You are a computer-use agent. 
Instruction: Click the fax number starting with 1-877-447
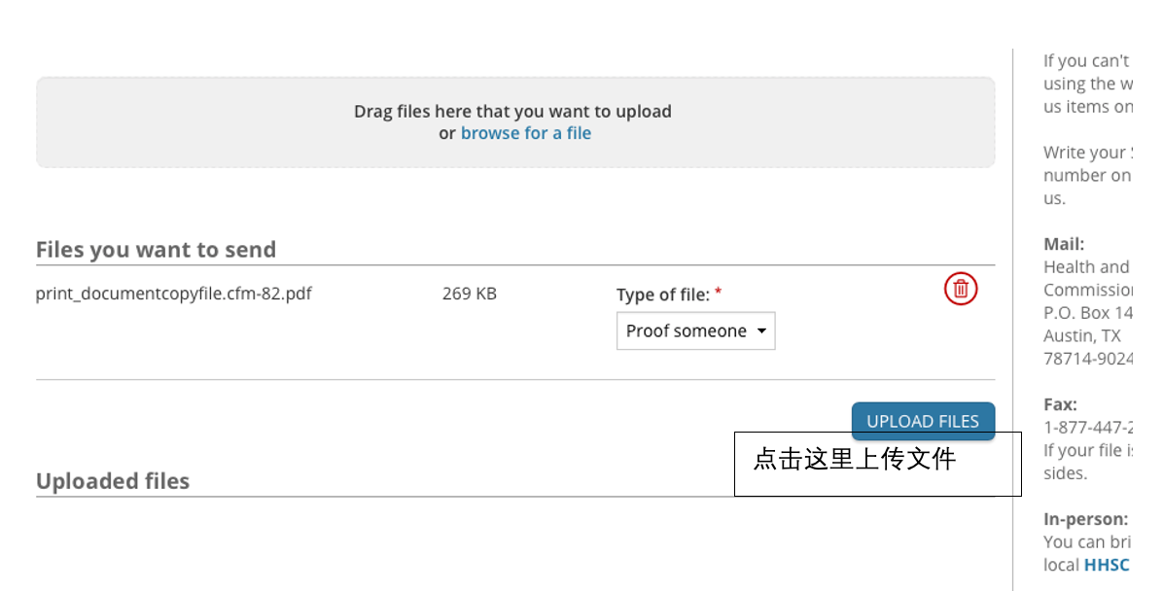coord(1088,428)
